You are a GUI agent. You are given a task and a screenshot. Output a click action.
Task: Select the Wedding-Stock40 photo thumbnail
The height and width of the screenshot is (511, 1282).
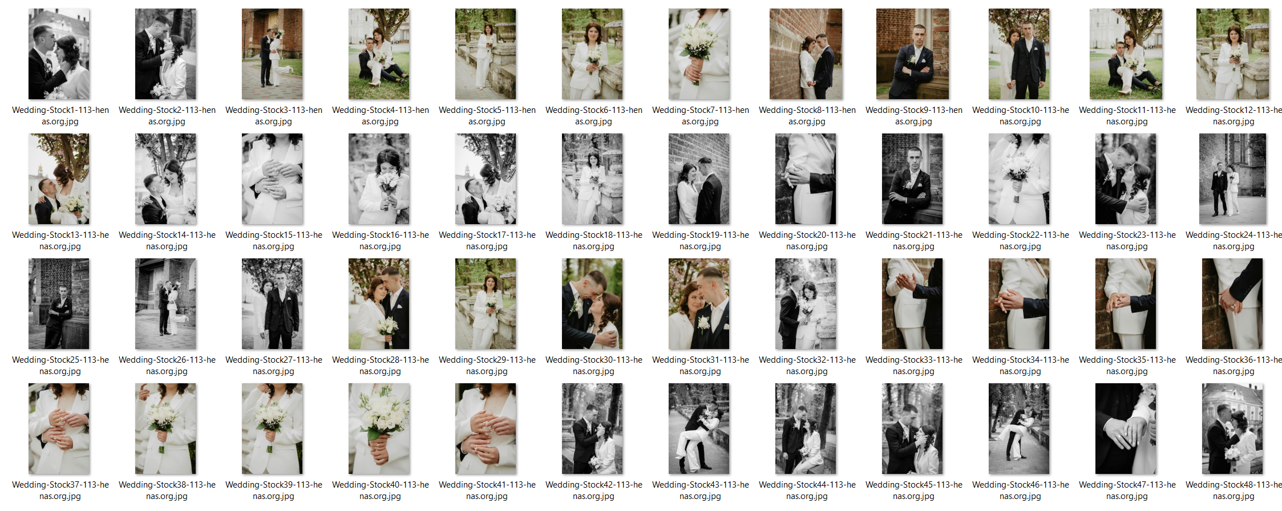(379, 428)
